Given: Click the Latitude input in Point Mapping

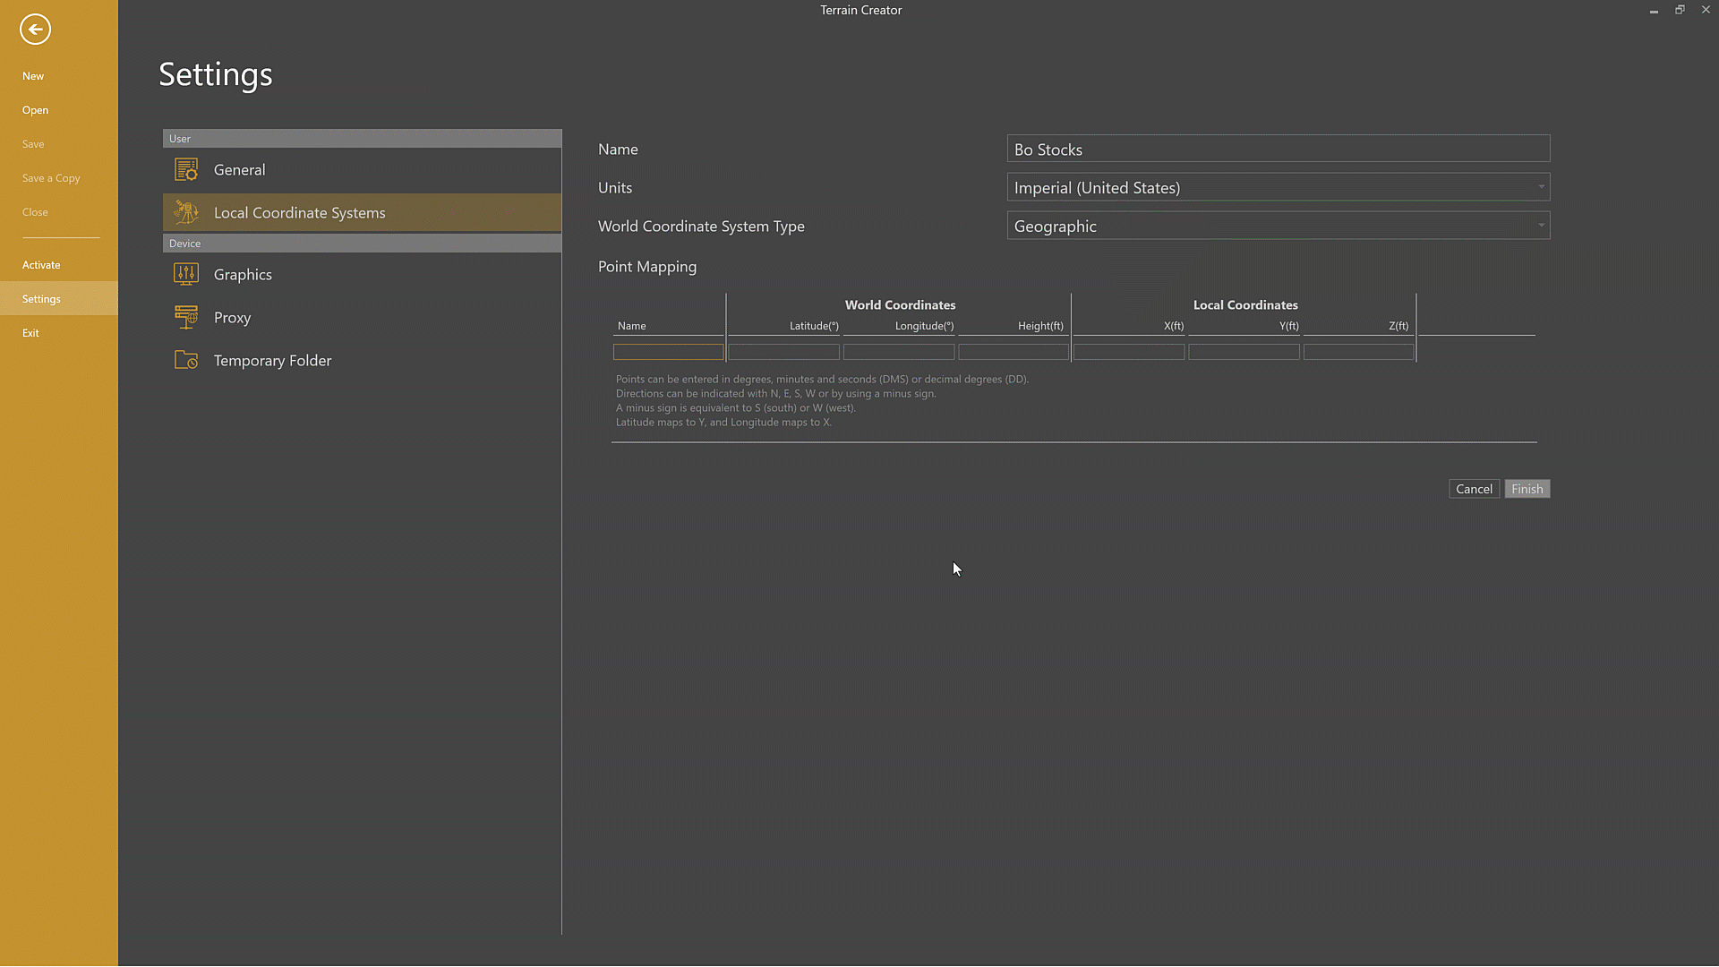Looking at the screenshot, I should (783, 351).
